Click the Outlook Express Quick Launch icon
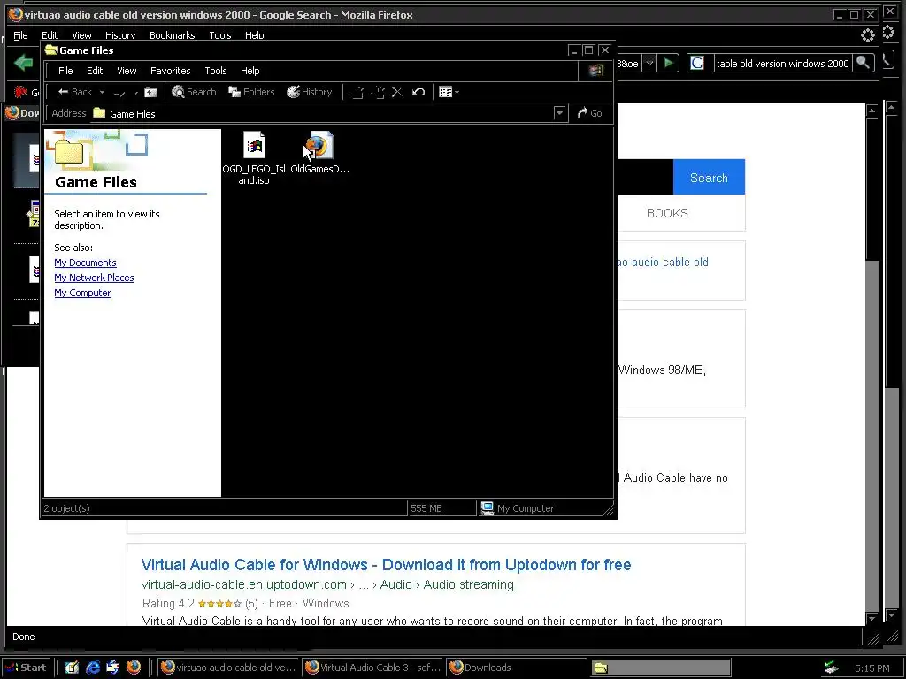The height and width of the screenshot is (679, 906). 113,668
